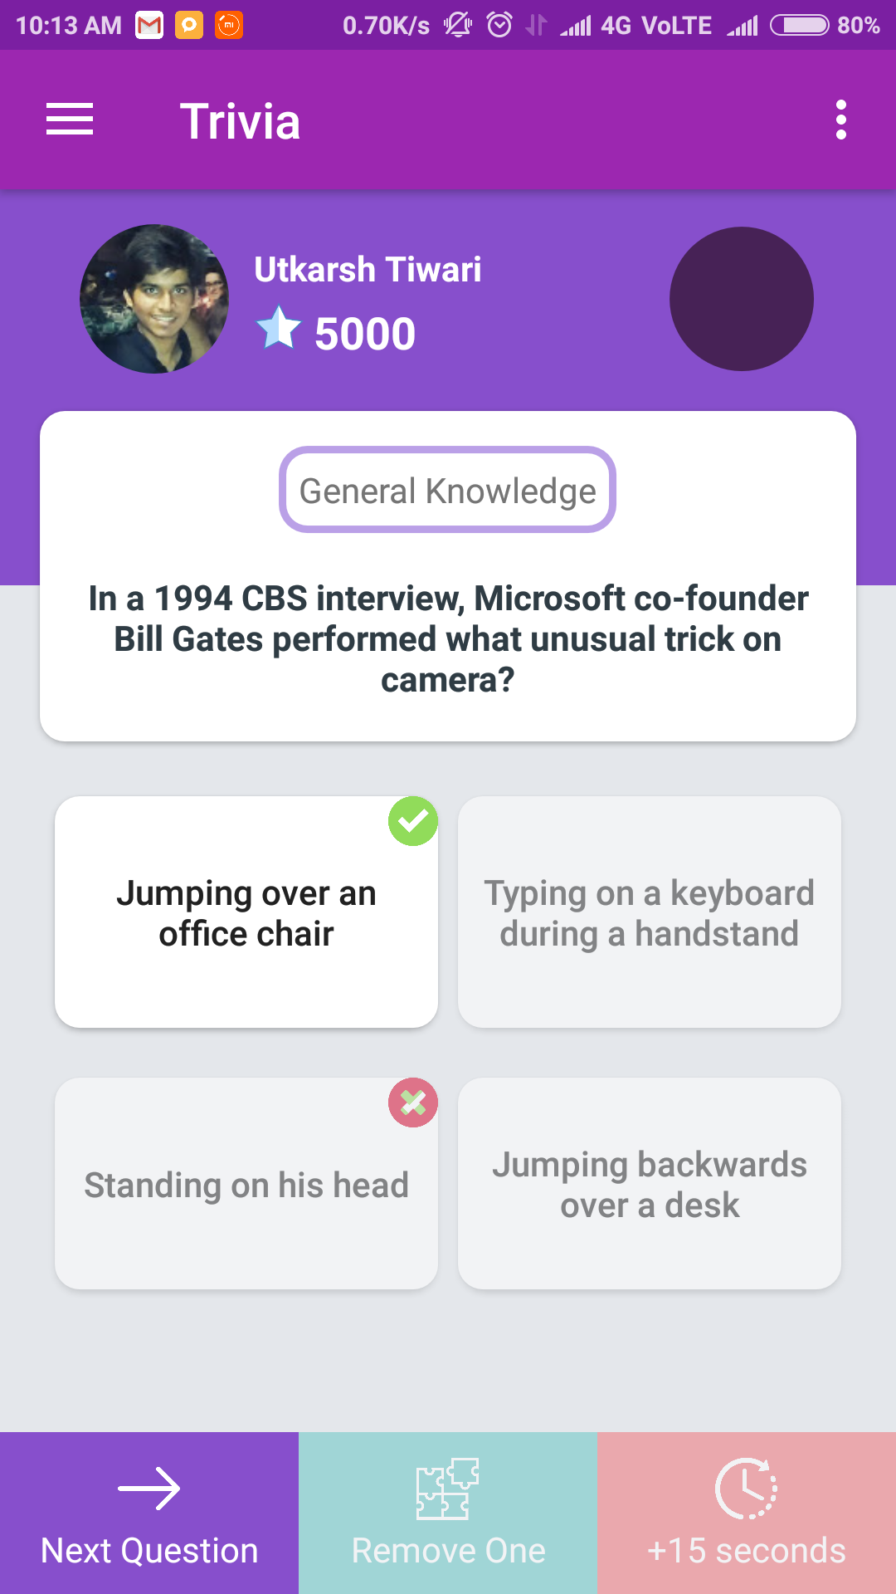Viewport: 896px width, 1594px height.
Task: Open the hamburger navigation menu
Action: [70, 120]
